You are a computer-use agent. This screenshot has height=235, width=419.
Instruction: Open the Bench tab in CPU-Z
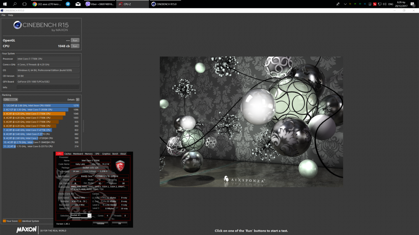(115, 154)
